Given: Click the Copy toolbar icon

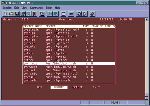Looking at the screenshot, I should [50, 14].
